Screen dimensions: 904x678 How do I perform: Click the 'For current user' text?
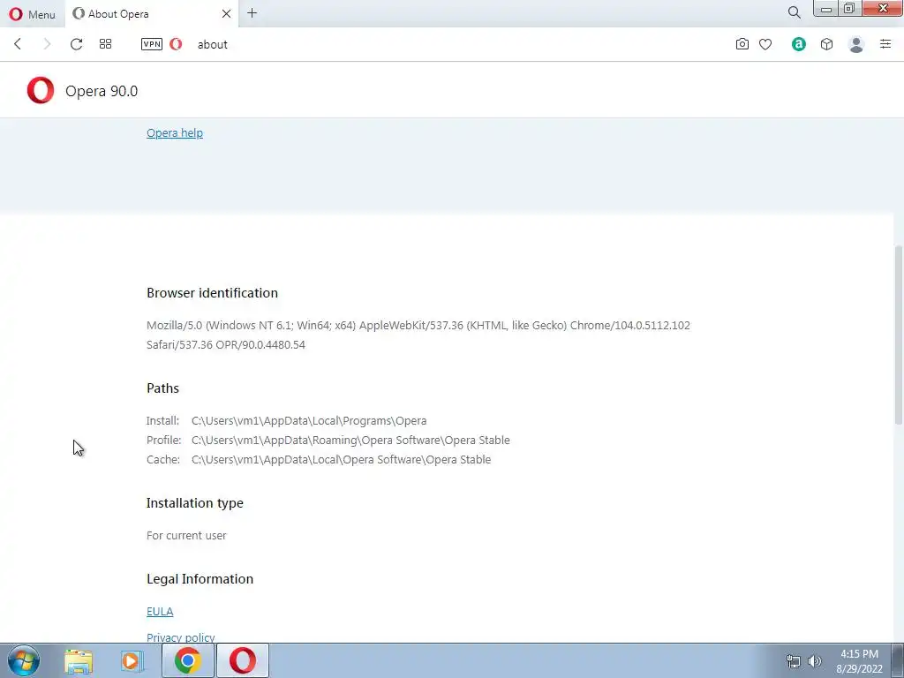point(186,536)
